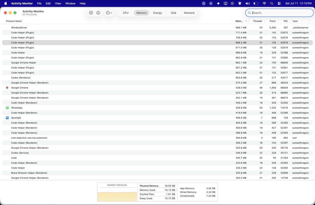
Task: Open the File menu
Action: click(39, 3)
